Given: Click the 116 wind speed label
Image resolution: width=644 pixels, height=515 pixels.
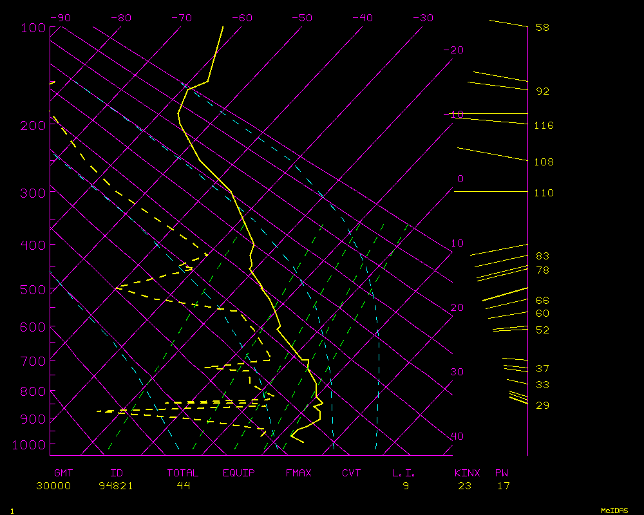Looking at the screenshot, I should (x=544, y=126).
